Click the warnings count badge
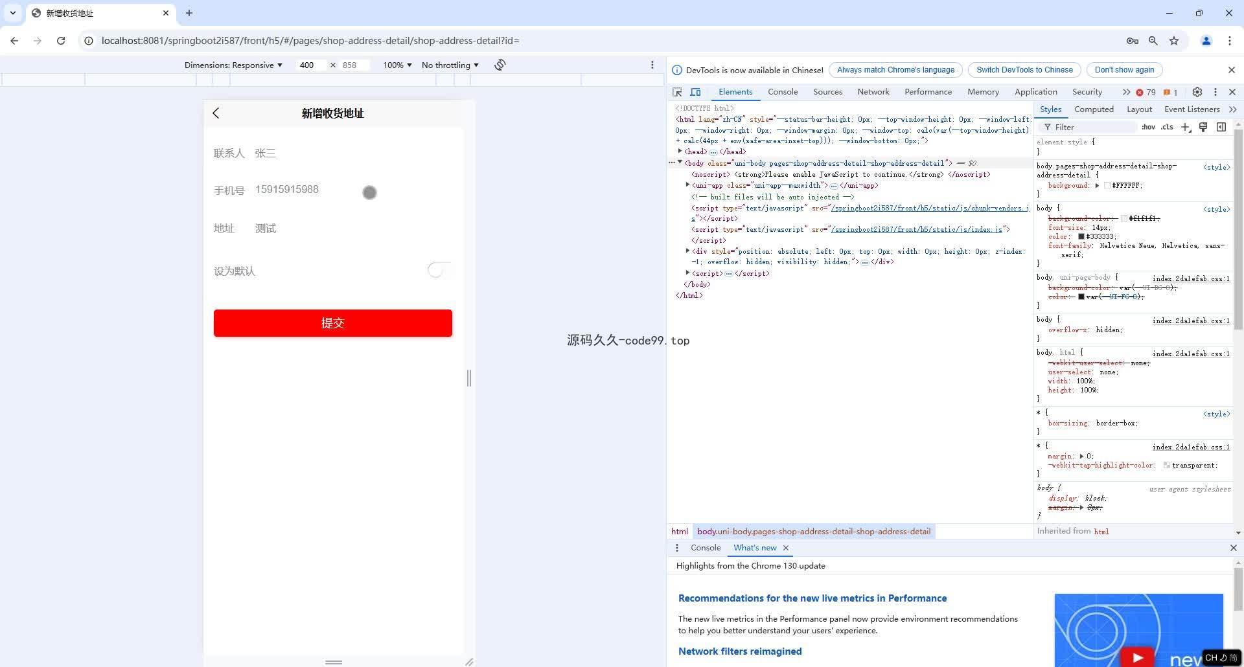 coord(1170,92)
